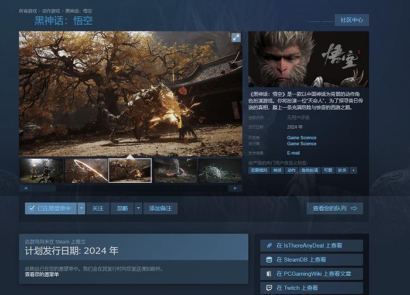Click the PCGamingWiki icon

tap(269, 274)
